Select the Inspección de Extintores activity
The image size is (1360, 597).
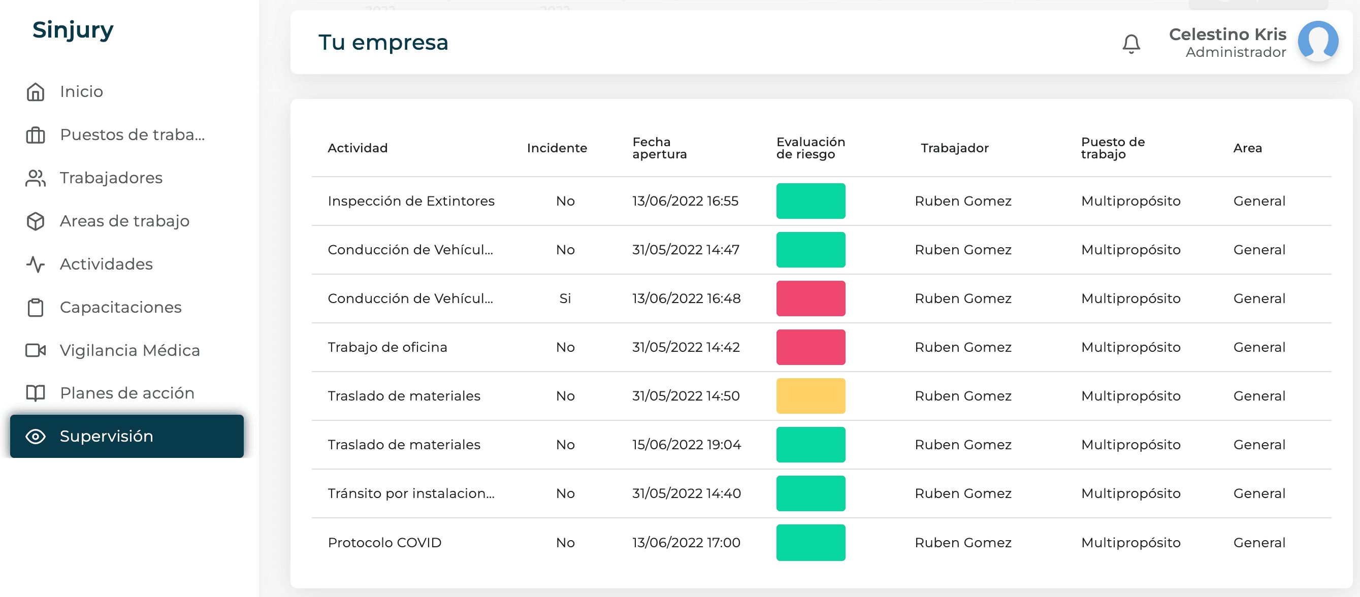[411, 201]
